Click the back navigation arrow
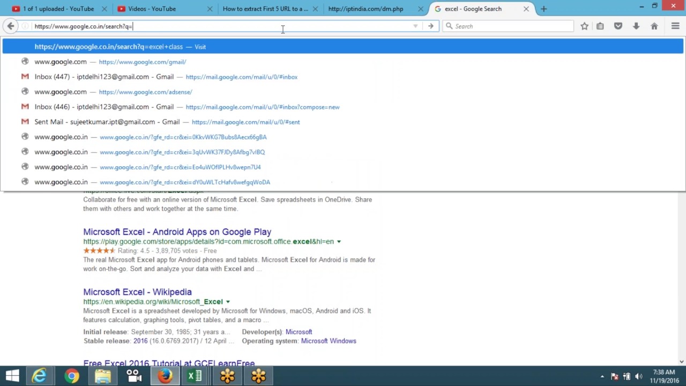This screenshot has height=386, width=686. (11, 26)
